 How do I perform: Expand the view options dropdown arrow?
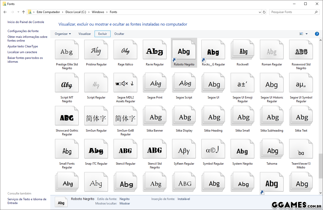(x=306, y=34)
